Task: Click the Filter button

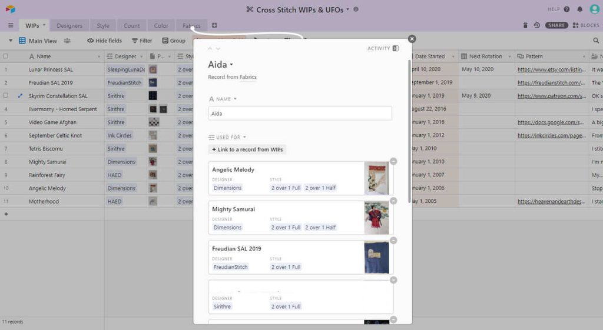Action: [142, 41]
